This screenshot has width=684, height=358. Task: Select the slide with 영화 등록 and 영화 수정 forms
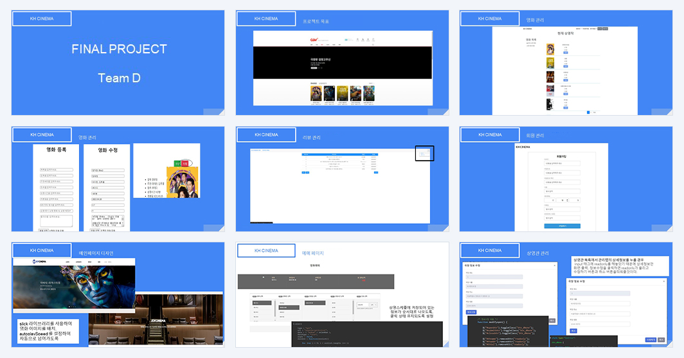click(x=118, y=179)
